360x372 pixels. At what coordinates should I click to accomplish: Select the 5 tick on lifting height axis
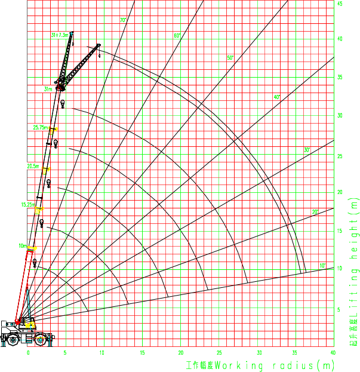coord(339,310)
